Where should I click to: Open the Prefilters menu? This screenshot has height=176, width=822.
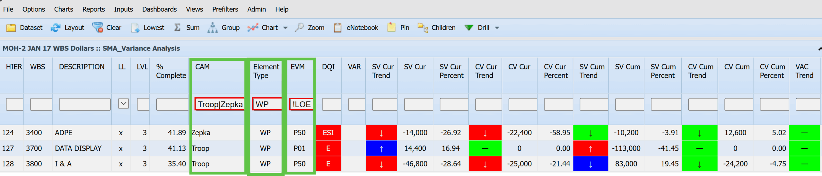(225, 9)
